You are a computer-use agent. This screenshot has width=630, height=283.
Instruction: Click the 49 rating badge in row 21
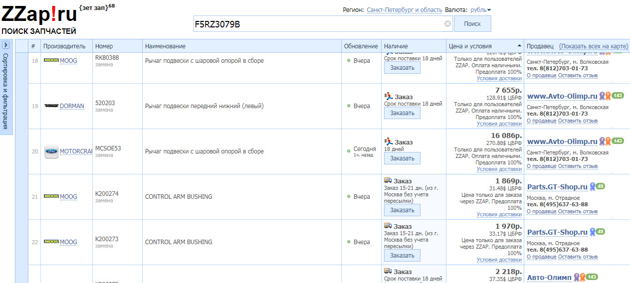(601, 186)
